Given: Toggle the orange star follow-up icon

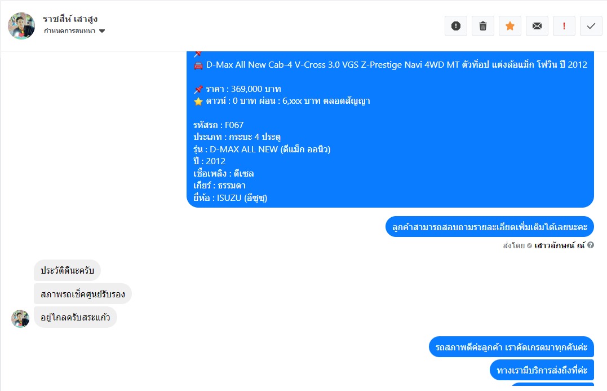Looking at the screenshot, I should 510,26.
